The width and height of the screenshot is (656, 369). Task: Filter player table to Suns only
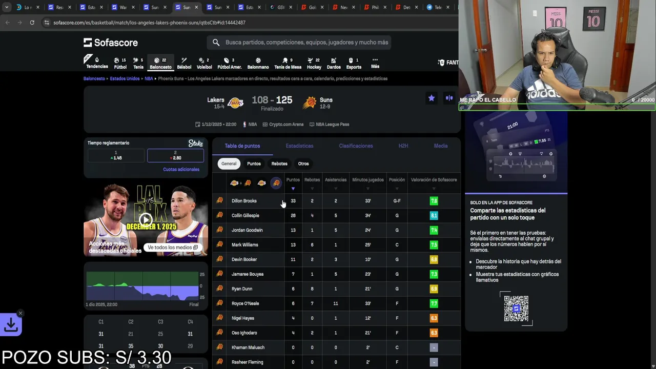(276, 183)
